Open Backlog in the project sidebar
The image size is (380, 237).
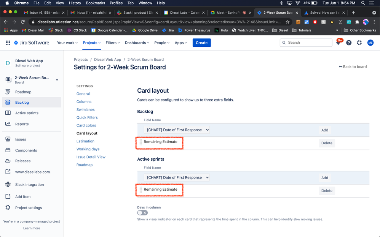click(32, 102)
